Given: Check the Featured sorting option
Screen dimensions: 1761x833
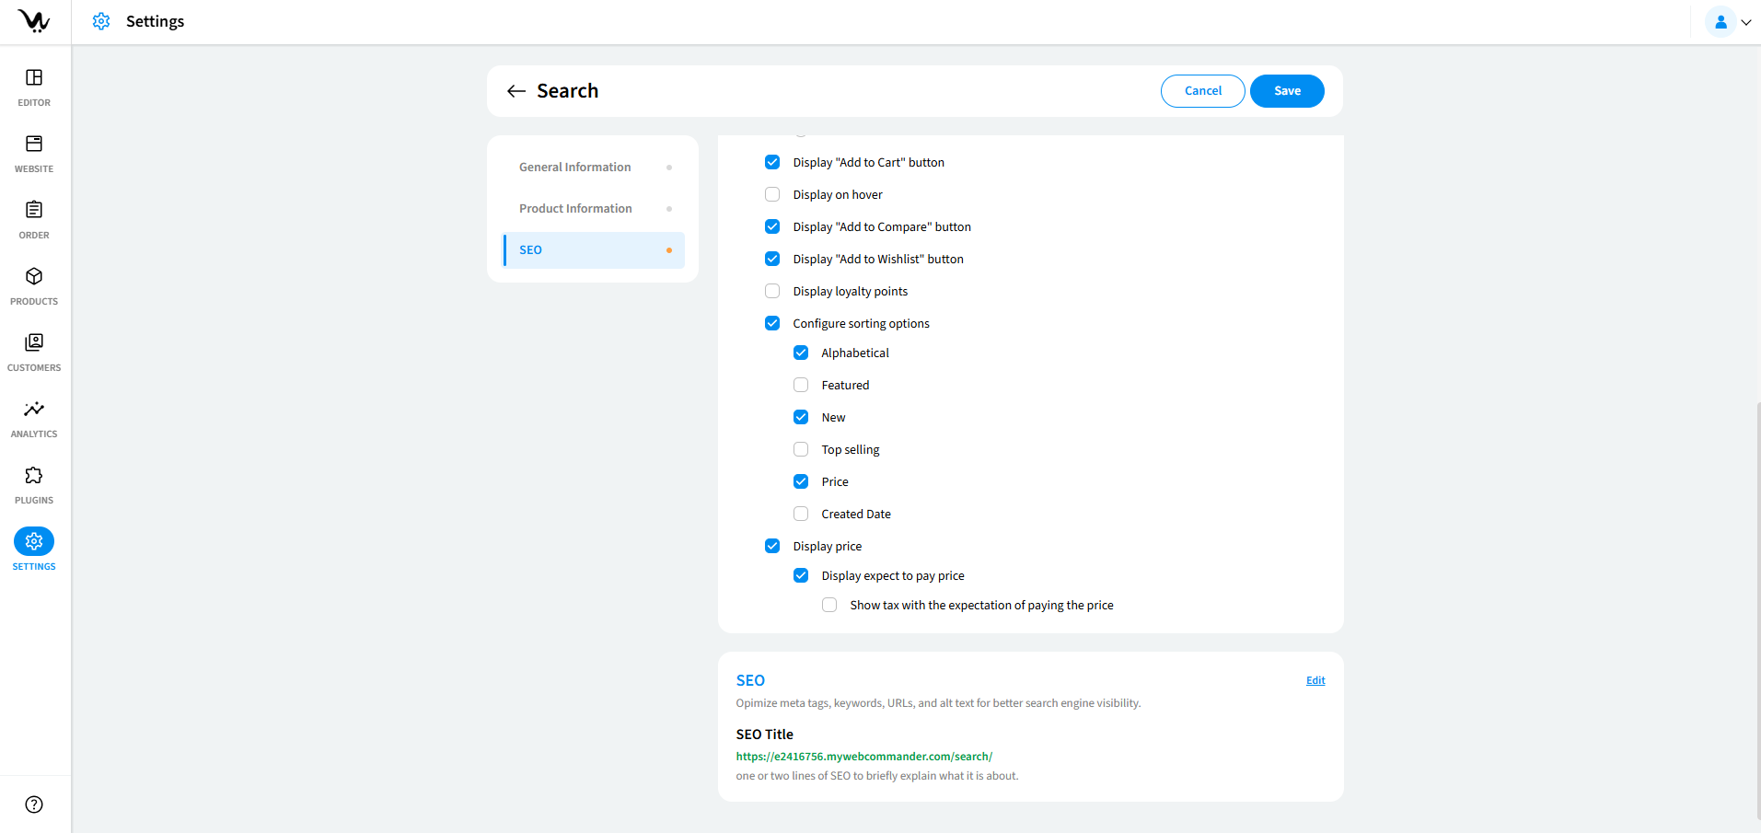Looking at the screenshot, I should pyautogui.click(x=801, y=386).
